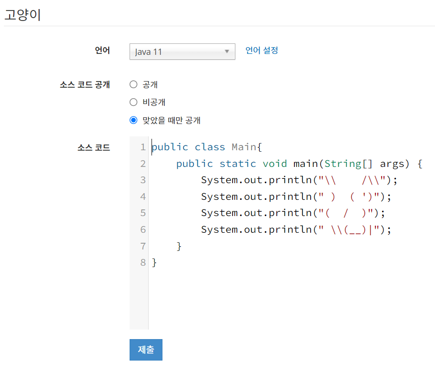Open the Java 11 language dropdown
Screen dimensions: 435x372
coord(182,52)
